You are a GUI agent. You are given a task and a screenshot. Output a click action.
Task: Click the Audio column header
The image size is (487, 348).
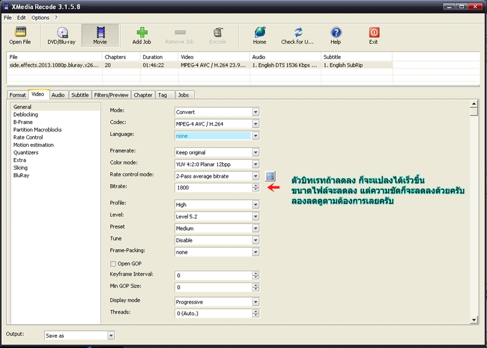click(286, 57)
